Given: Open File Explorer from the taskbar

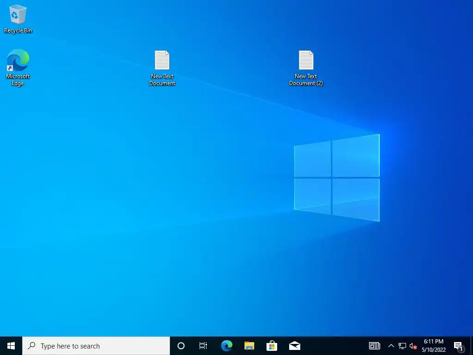Looking at the screenshot, I should pos(249,346).
